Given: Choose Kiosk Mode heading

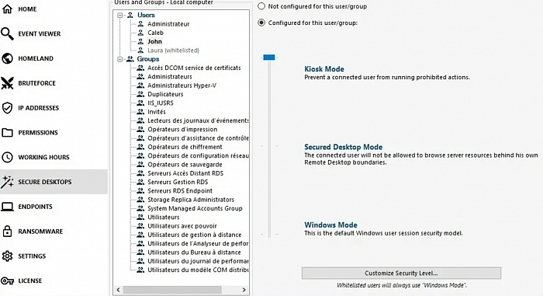Looking at the screenshot, I should coord(324,68).
